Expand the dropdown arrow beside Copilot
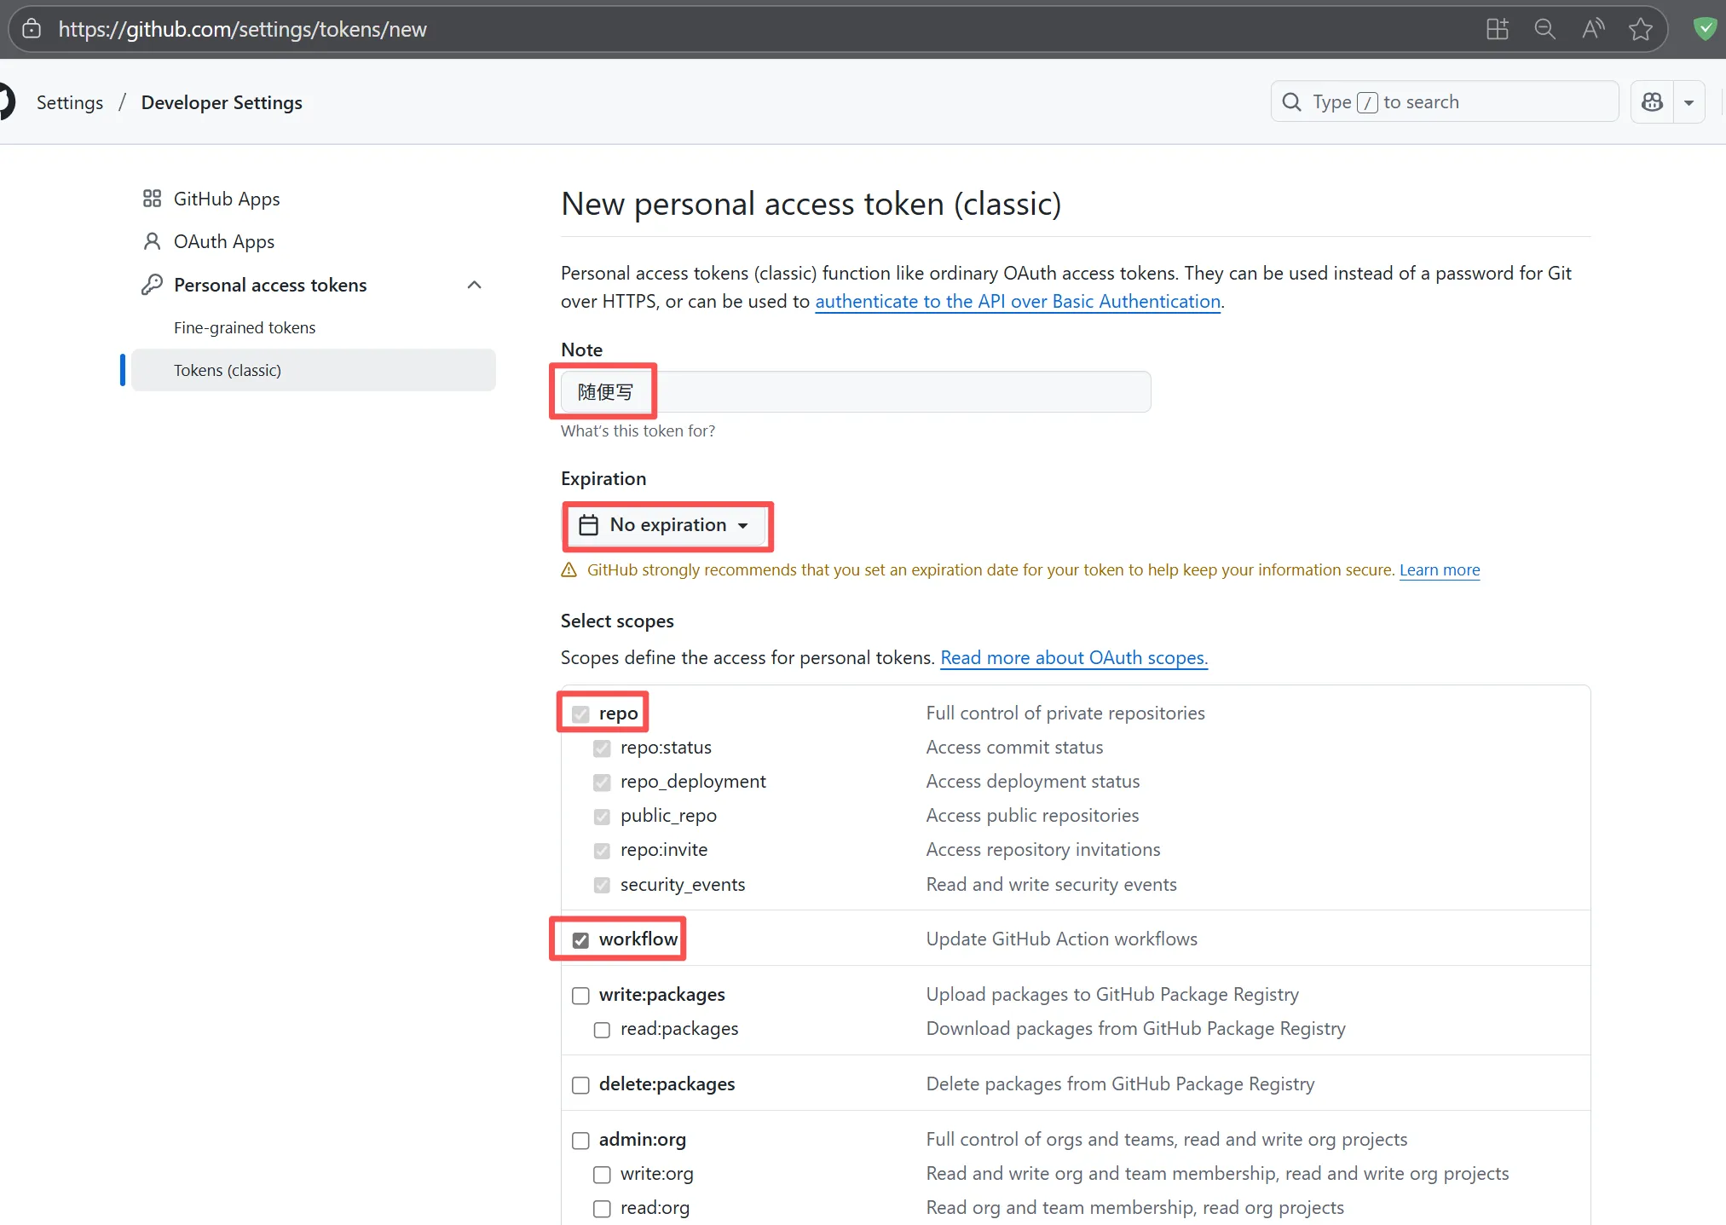 [x=1688, y=103]
